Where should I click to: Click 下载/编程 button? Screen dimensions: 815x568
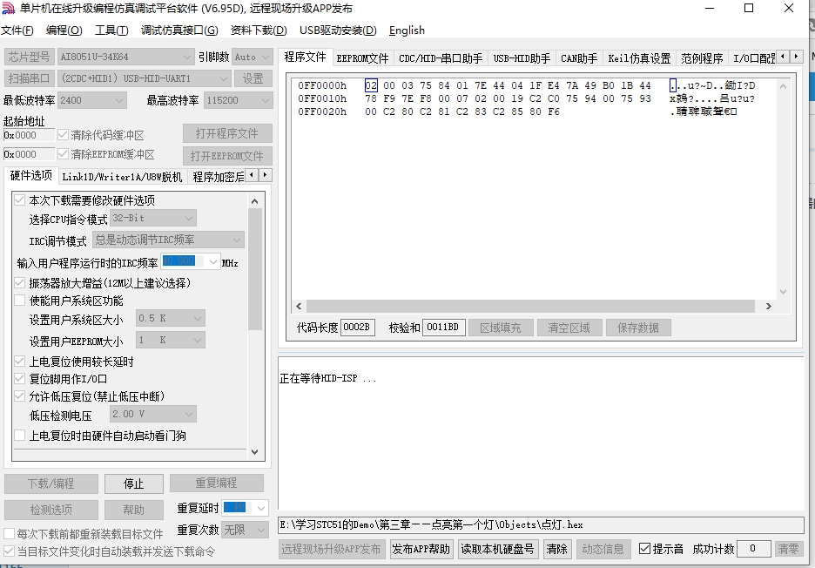(51, 483)
